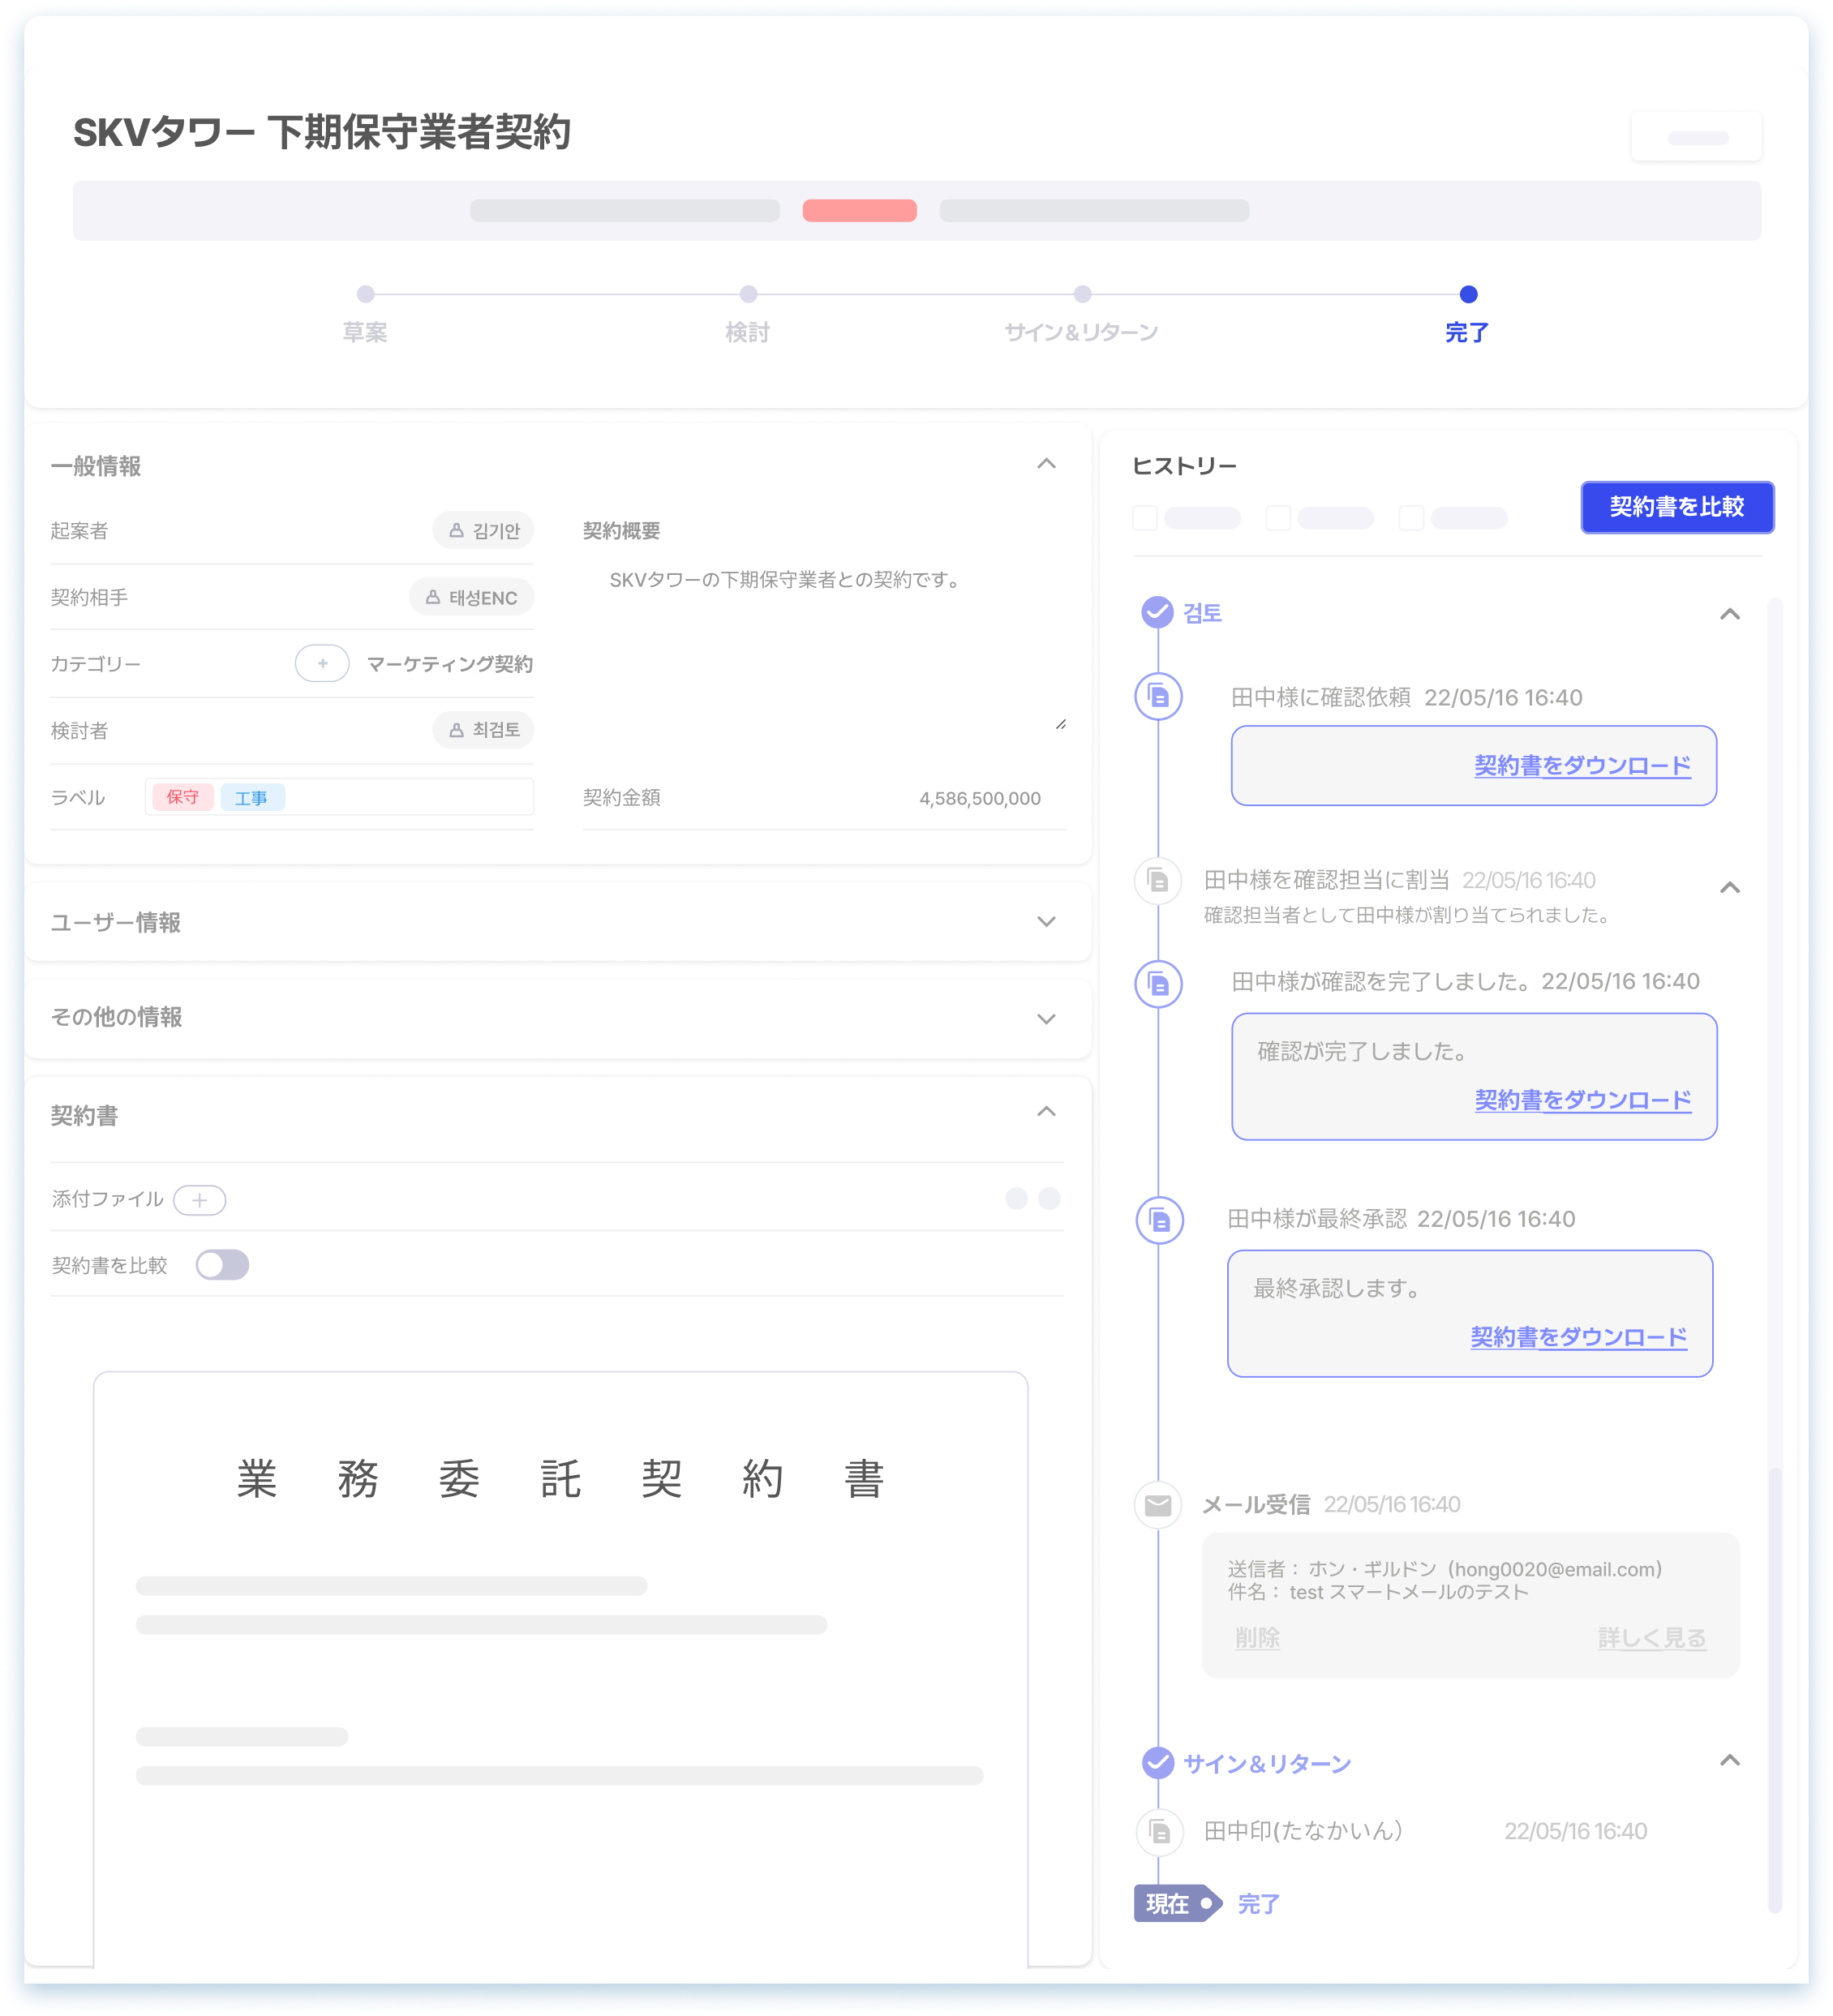Click the document icon beside 田中印(たなかいん)
1833x2016 pixels.
[1159, 1832]
